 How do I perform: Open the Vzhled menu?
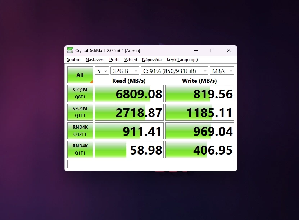pyautogui.click(x=131, y=60)
